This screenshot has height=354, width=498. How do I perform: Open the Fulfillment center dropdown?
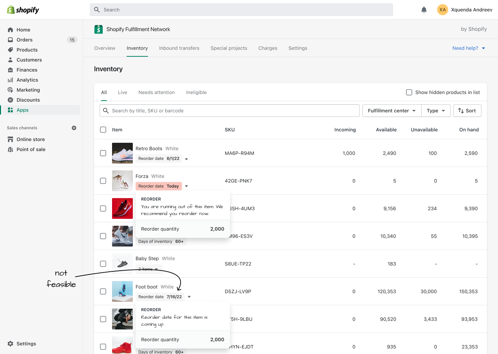coord(391,111)
